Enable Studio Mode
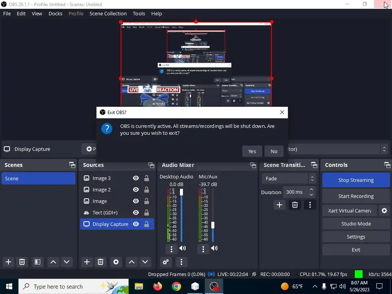The height and width of the screenshot is (294, 392). pyautogui.click(x=356, y=224)
